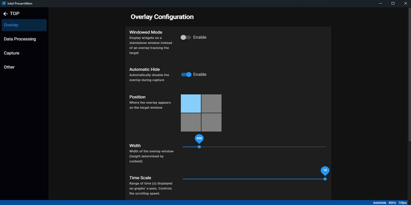411x205 pixels.
Task: Switch to Data Processing settings
Action: (20, 39)
